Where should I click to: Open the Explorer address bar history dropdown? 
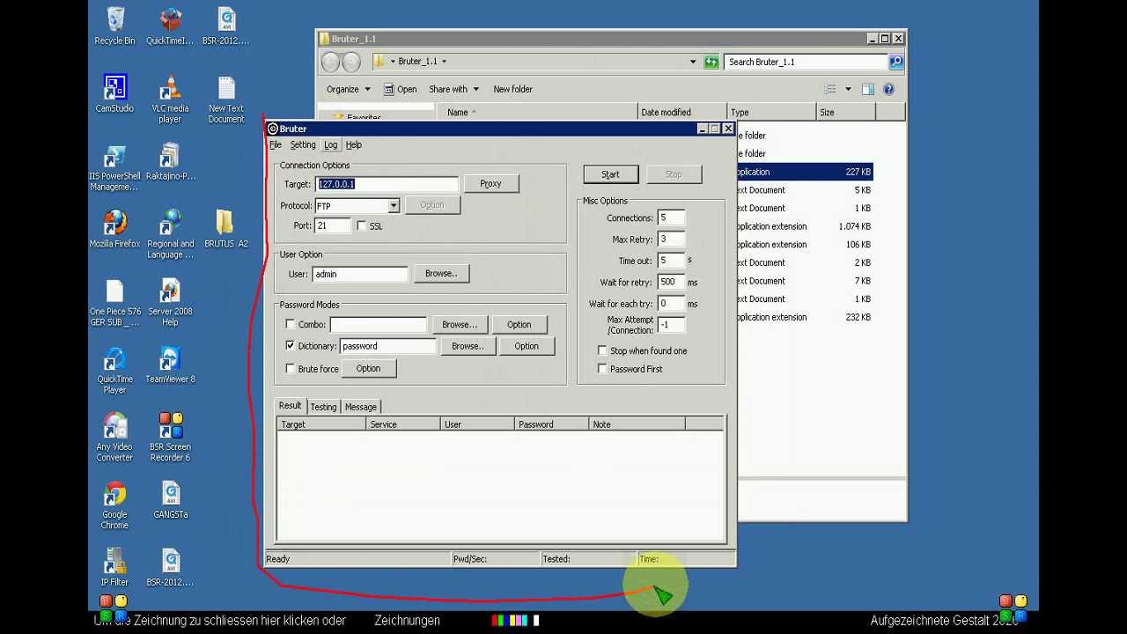pyautogui.click(x=694, y=62)
